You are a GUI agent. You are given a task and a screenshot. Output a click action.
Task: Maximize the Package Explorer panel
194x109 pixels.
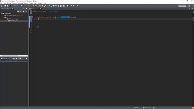[x=26, y=9]
